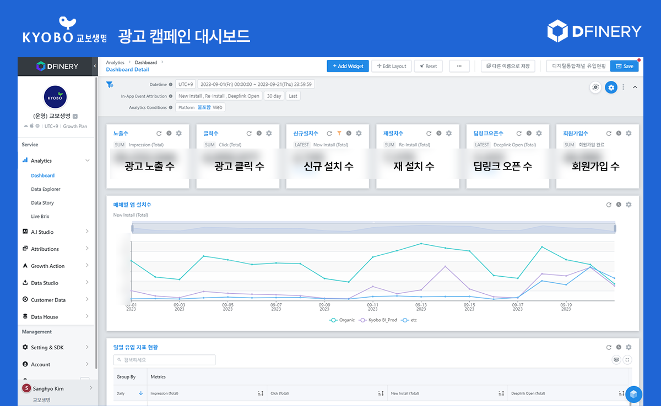Click the blue Save button
Viewport: 661px width, 406px height.
click(x=625, y=66)
